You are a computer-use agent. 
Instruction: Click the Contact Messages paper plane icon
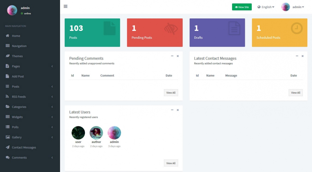(8, 147)
